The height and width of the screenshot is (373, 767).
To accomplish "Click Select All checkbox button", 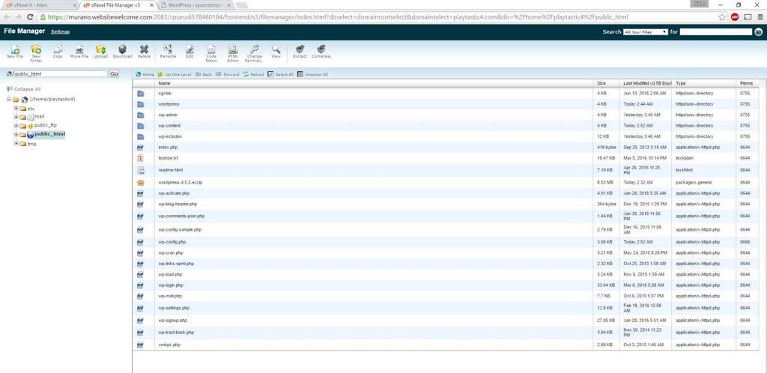I will pos(281,74).
